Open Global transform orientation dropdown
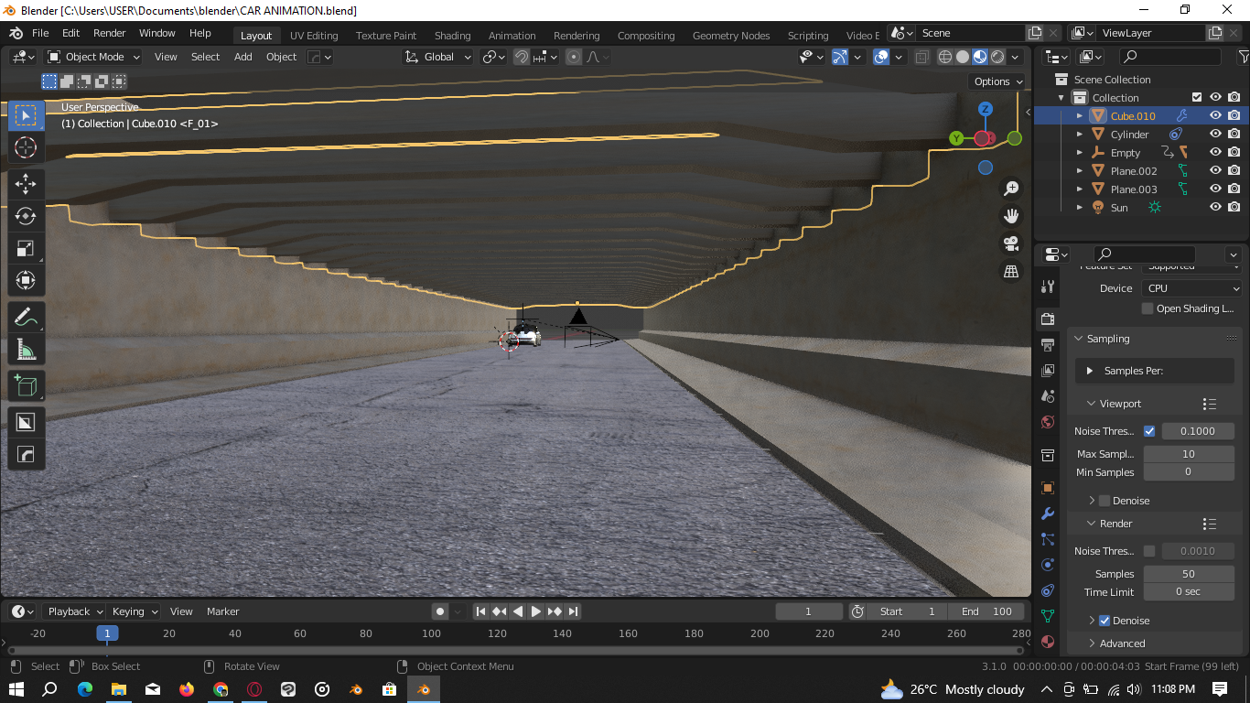The width and height of the screenshot is (1250, 703). (438, 57)
